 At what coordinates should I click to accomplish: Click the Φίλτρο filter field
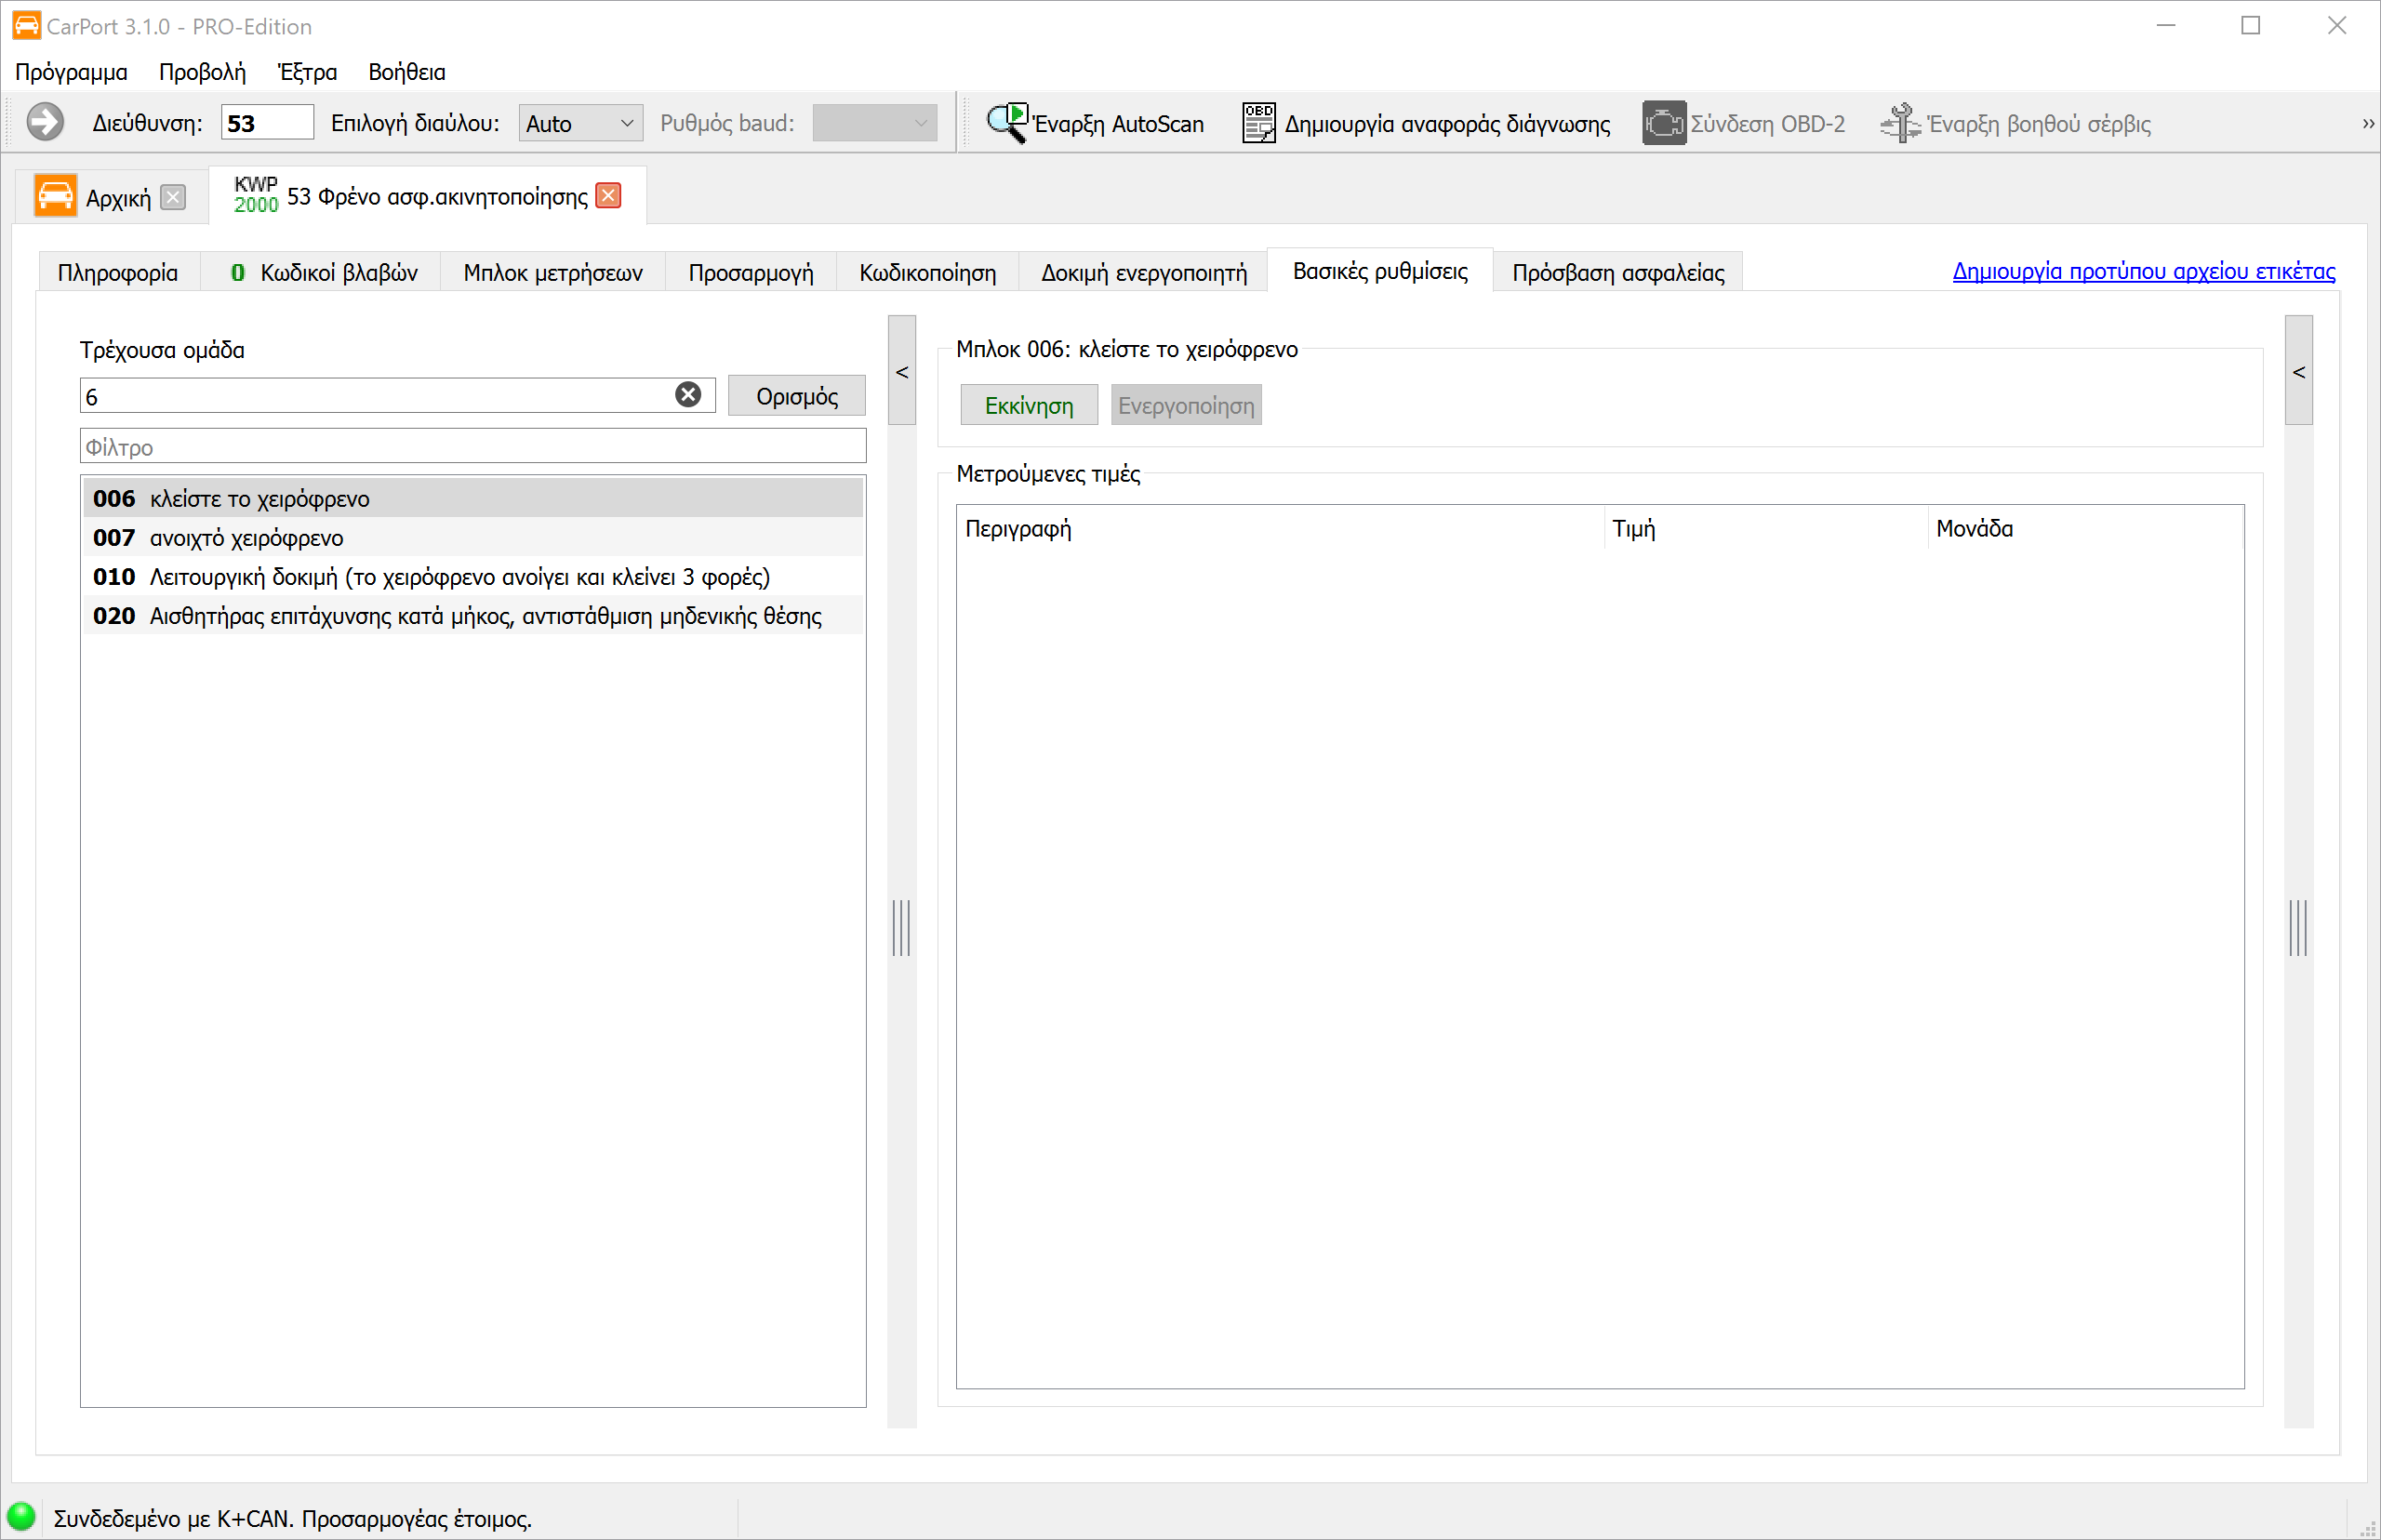point(473,446)
